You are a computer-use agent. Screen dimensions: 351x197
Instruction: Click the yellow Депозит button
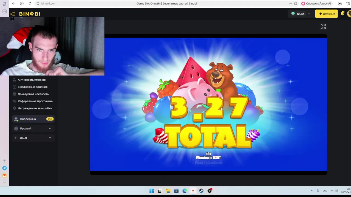(327, 14)
